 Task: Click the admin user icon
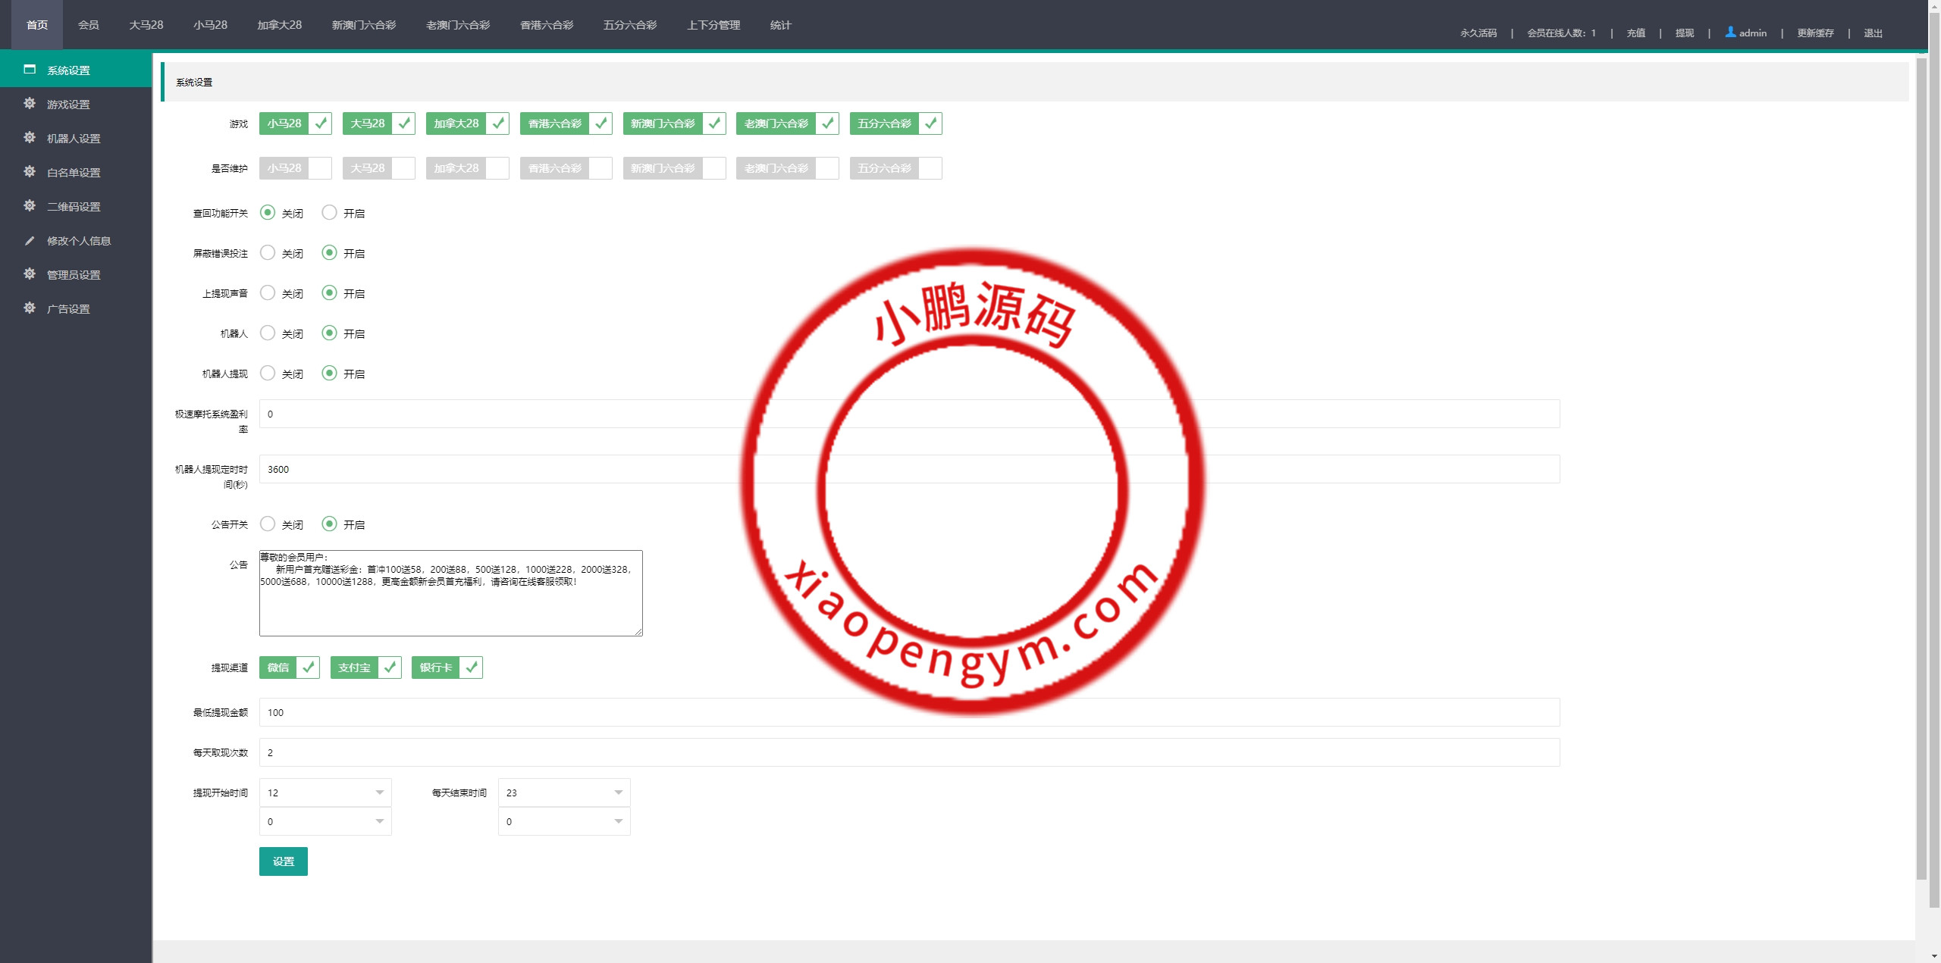(x=1730, y=32)
